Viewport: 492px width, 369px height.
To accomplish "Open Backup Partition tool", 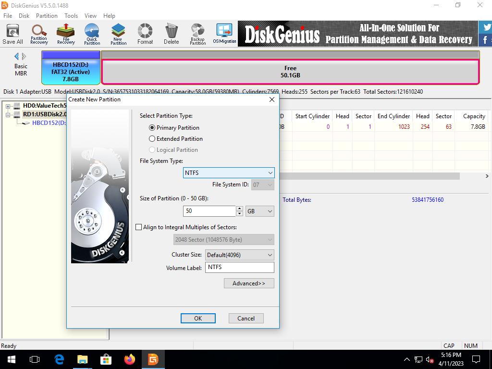I will coord(197,34).
